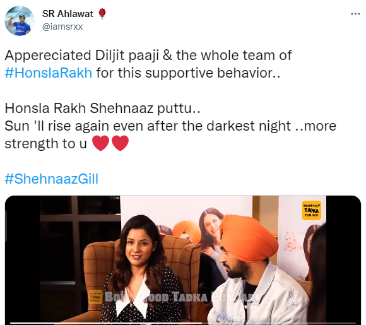Open SR Ahlawat's profile picture
Viewport: 366px width, 325px height.
coord(20,21)
